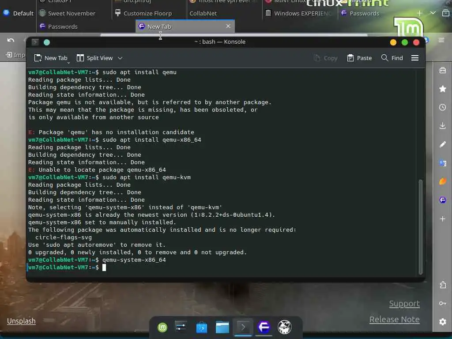Click 'qemu-system-x86 set to manually installed.' line
The height and width of the screenshot is (339, 452).
tap(102, 222)
